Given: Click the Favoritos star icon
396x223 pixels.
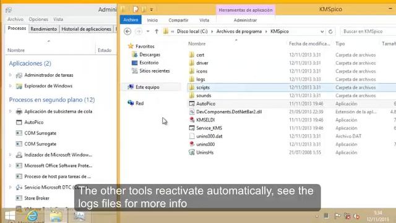Looking at the screenshot, I should click(131, 46).
